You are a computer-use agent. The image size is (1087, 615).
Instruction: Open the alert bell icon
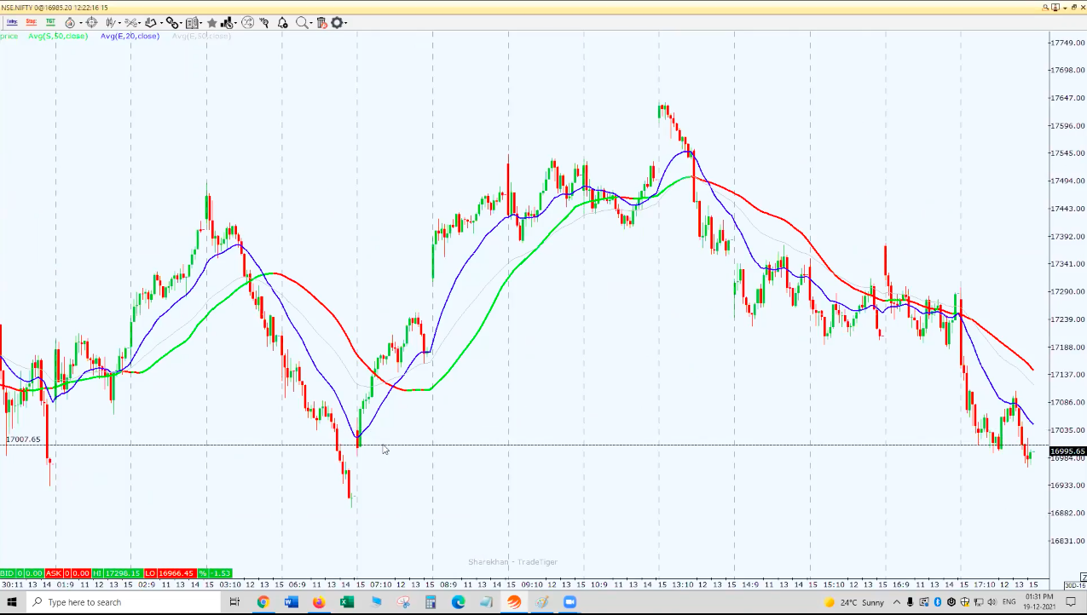[x=282, y=23]
